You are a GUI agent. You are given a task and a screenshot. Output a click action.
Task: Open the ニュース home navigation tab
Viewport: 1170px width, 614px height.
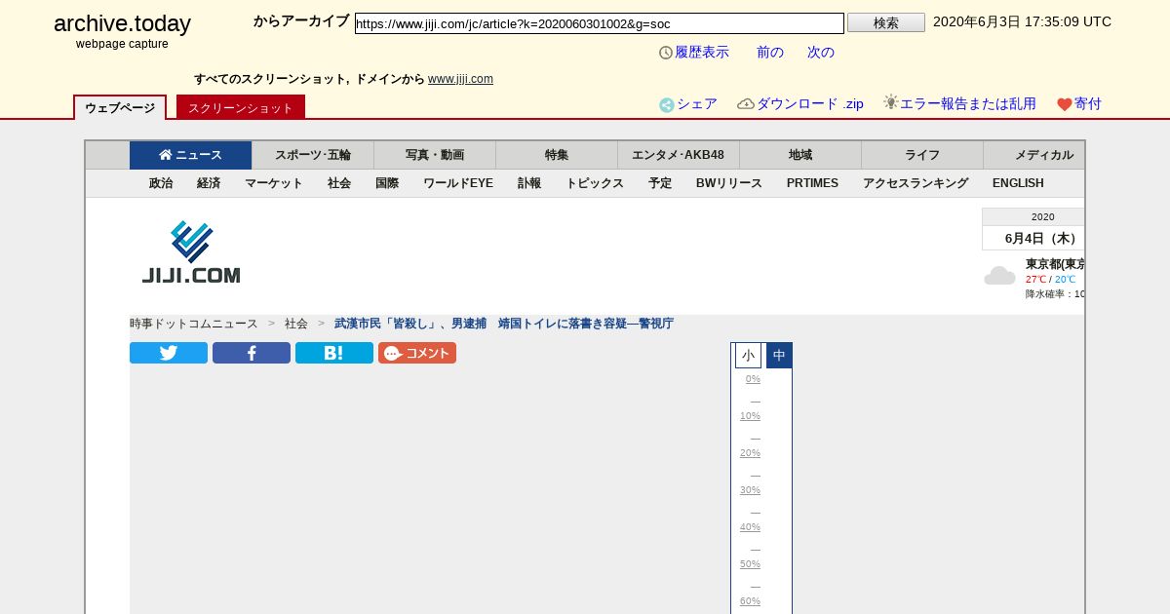coord(191,155)
